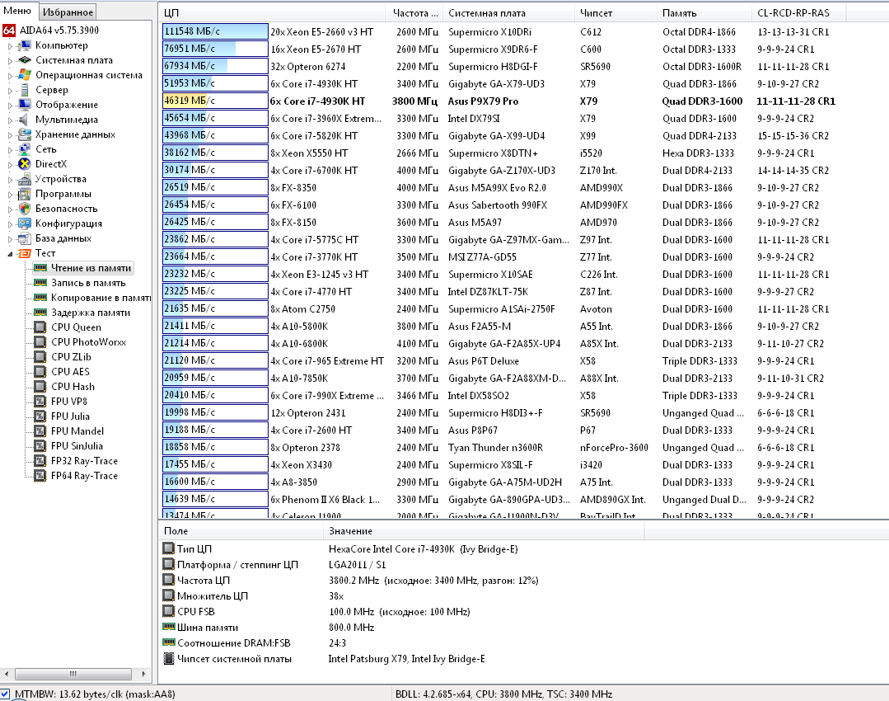The width and height of the screenshot is (889, 701).
Task: Expand the Компьютер tree node
Action: click(10, 46)
